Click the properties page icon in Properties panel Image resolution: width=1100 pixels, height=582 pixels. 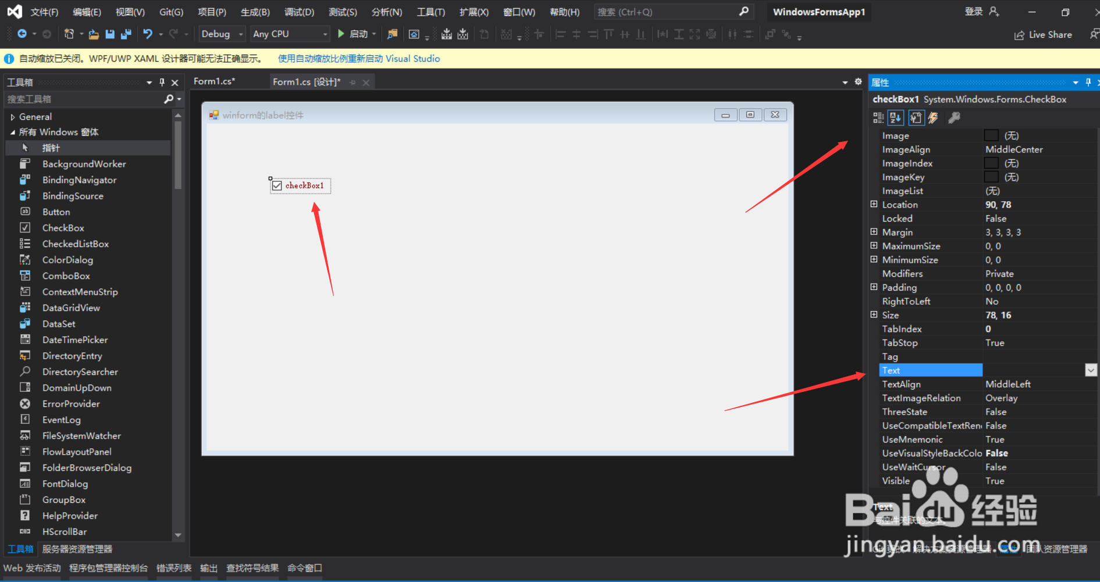point(916,118)
